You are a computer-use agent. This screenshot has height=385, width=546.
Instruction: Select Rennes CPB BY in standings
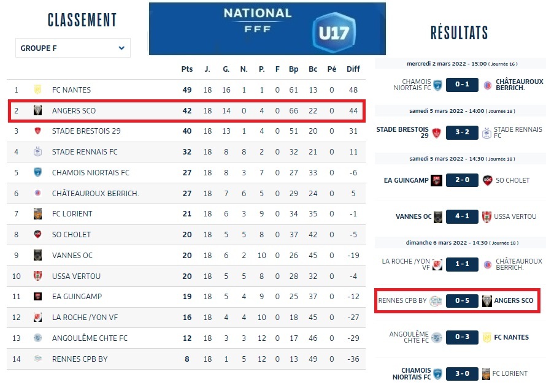pos(80,359)
